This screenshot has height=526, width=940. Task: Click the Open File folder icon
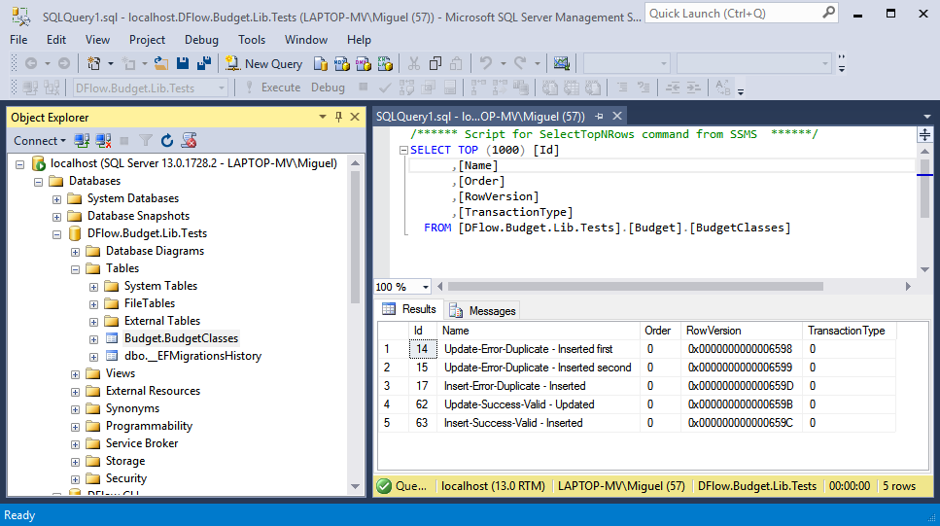(x=160, y=63)
